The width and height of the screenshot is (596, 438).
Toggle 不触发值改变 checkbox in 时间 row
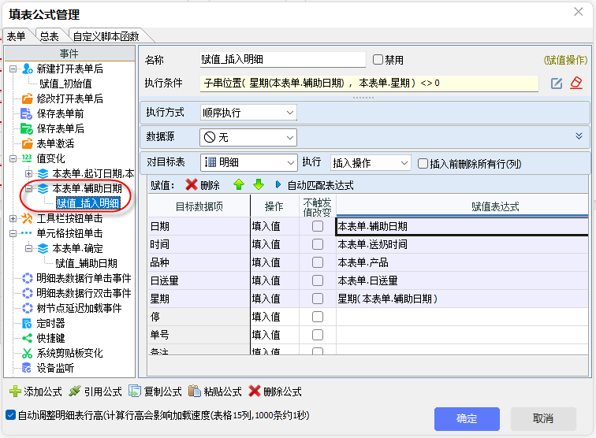pyautogui.click(x=318, y=244)
